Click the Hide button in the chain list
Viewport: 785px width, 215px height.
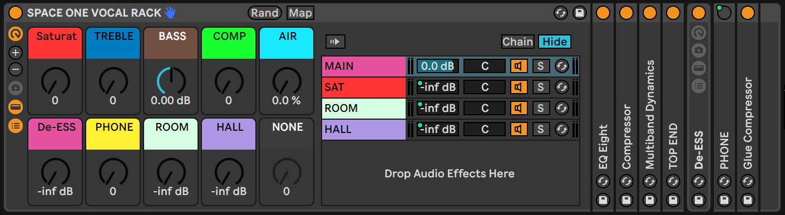pyautogui.click(x=554, y=42)
